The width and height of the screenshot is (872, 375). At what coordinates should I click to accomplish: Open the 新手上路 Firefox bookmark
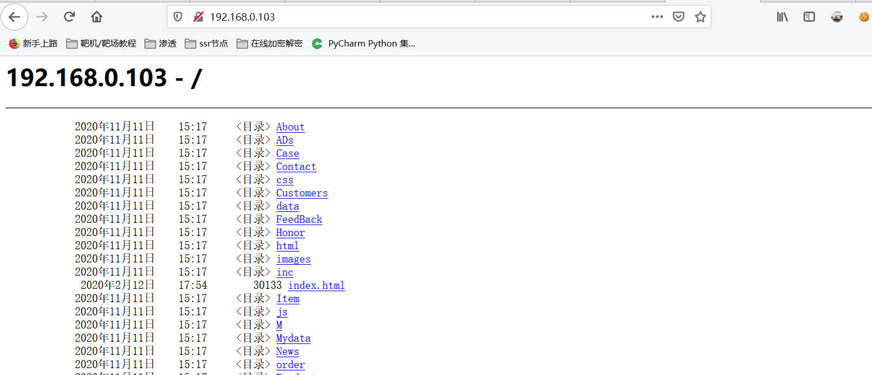coord(33,43)
